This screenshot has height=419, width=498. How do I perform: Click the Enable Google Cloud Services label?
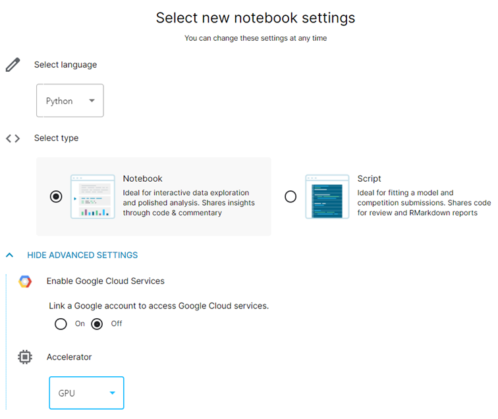105,281
